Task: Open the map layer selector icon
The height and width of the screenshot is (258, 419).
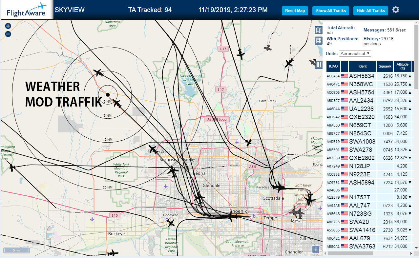Action: (318, 30)
